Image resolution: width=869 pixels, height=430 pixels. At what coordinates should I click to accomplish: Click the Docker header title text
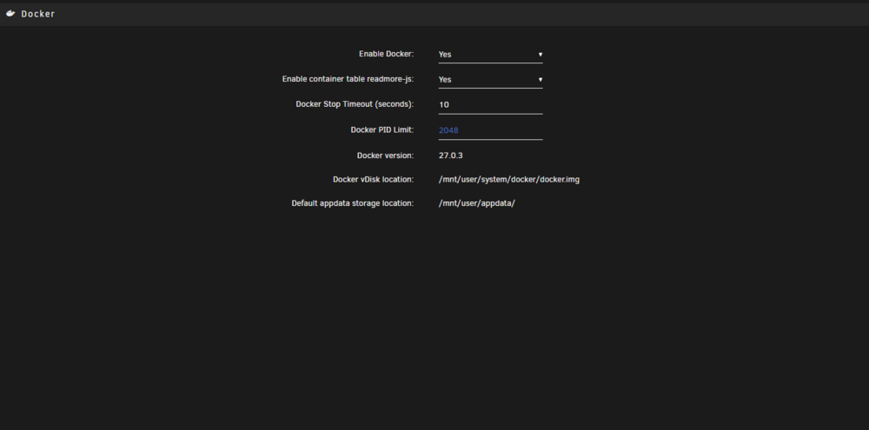pyautogui.click(x=37, y=14)
